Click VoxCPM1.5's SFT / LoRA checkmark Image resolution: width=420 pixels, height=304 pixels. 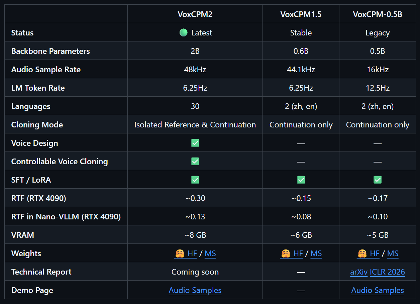point(301,180)
